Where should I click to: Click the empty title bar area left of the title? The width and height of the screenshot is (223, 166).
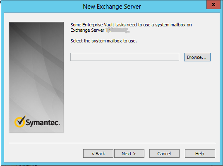click(x=43, y=7)
